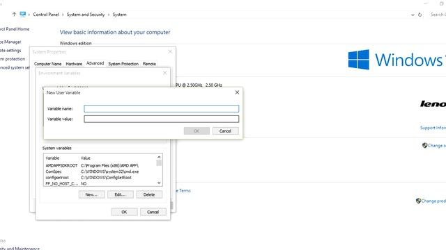Open System protection link in sidebar
The width and height of the screenshot is (446, 250).
[13, 58]
